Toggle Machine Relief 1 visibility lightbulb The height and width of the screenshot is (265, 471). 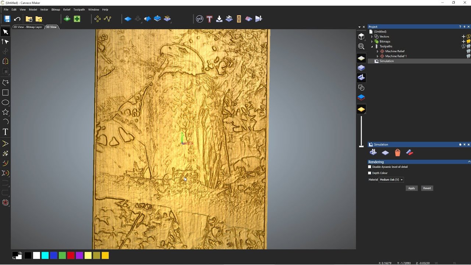468,56
